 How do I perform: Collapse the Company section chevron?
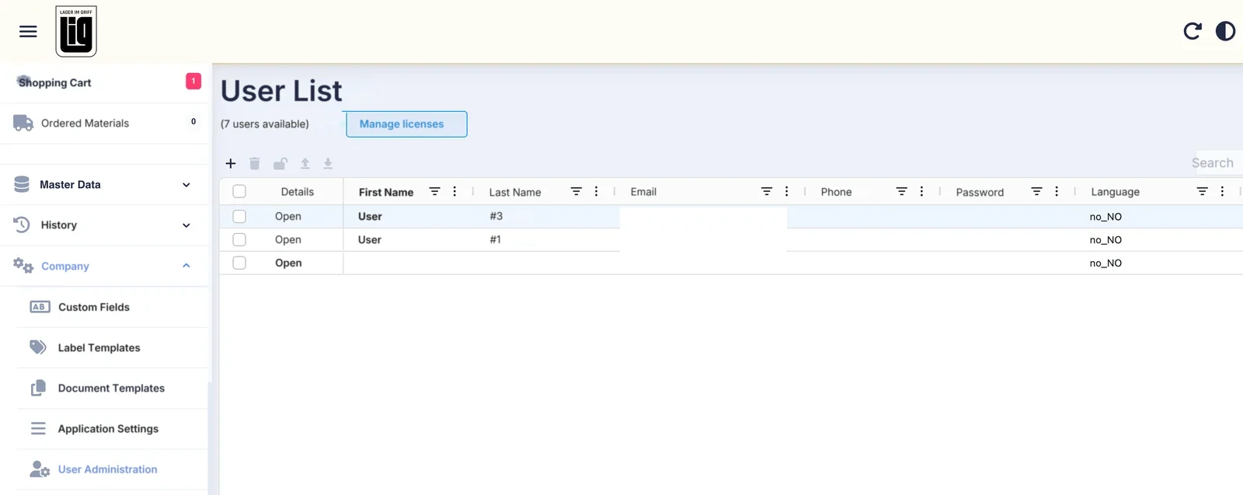pyautogui.click(x=186, y=266)
